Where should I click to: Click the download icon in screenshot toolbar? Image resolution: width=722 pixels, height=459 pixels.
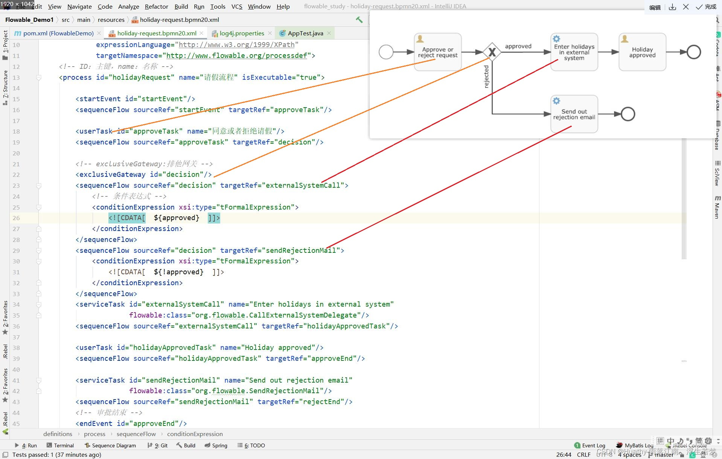pyautogui.click(x=672, y=7)
